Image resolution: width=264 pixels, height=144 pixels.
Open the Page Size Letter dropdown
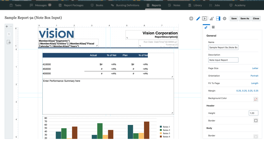click(255, 68)
